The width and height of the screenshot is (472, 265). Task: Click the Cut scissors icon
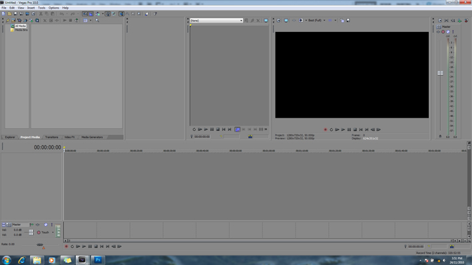pos(41,14)
